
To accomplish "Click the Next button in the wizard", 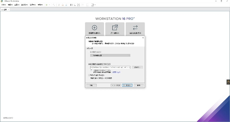I will (127, 85).
